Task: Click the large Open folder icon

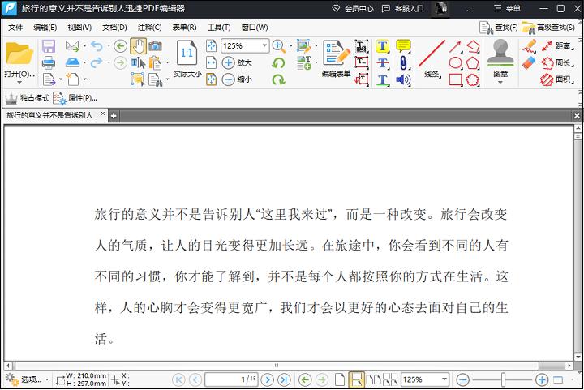Action: [19, 54]
